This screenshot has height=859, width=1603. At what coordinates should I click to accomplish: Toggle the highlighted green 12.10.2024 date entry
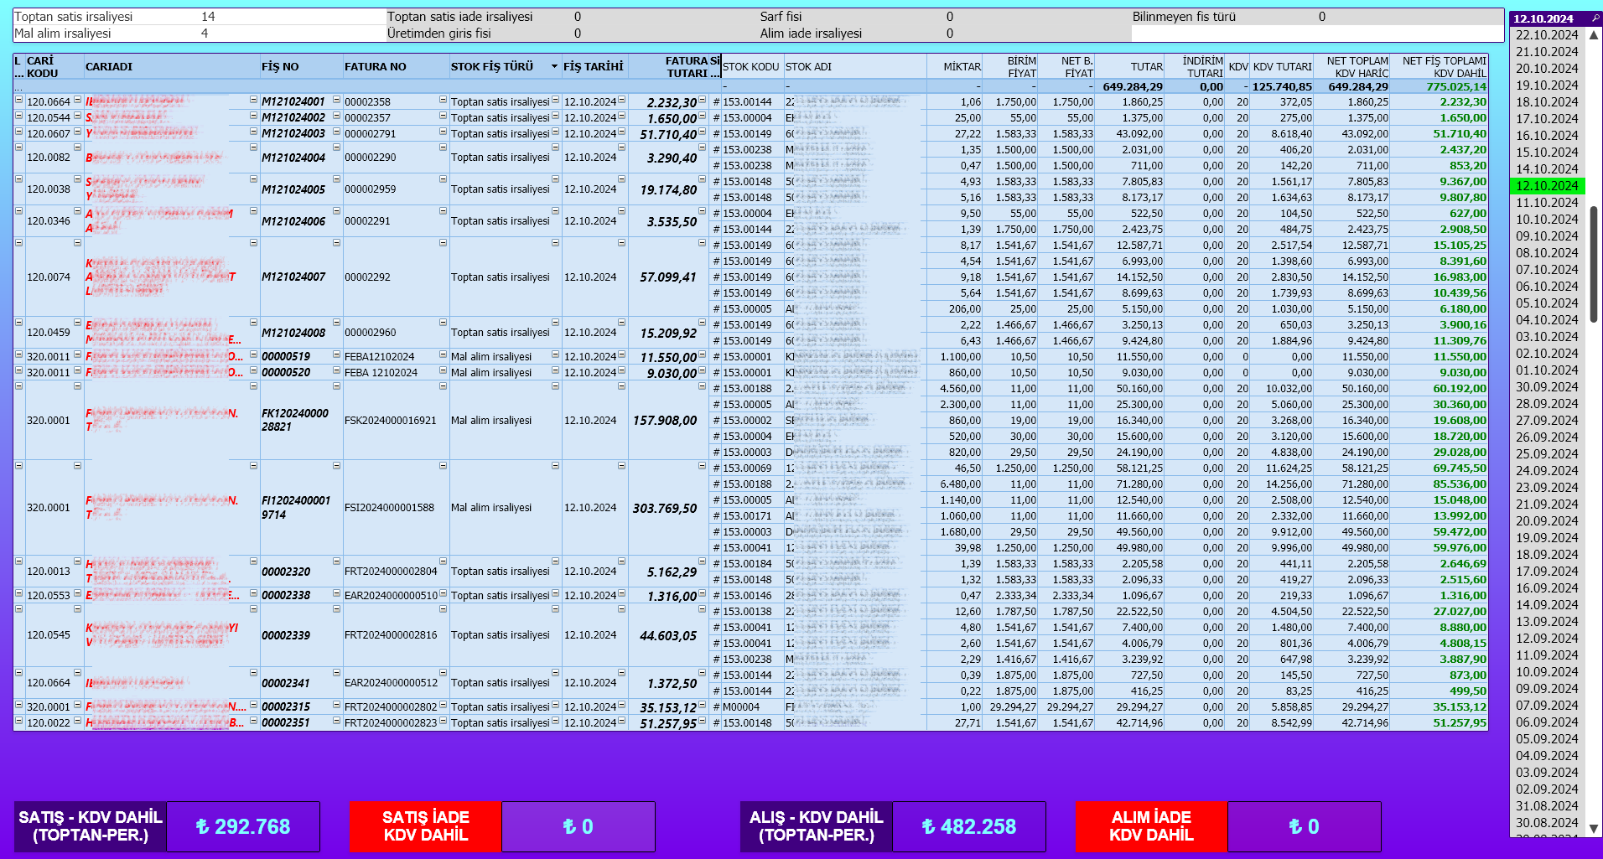1547,186
